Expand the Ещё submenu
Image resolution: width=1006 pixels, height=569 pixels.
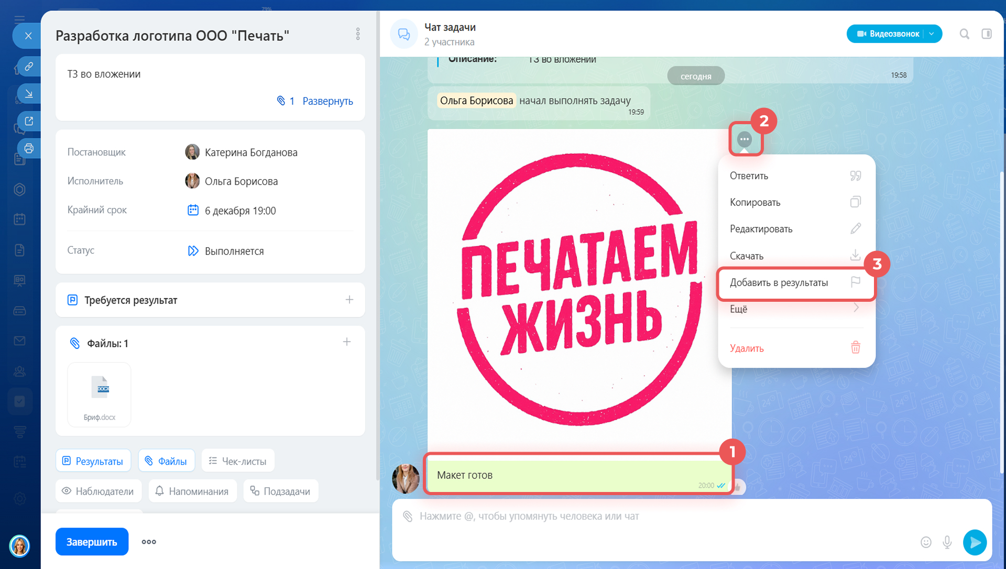[x=795, y=309]
